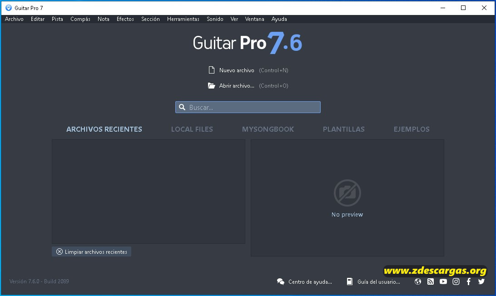Open the Pista menu
Viewport: 496px width, 296px height.
57,19
